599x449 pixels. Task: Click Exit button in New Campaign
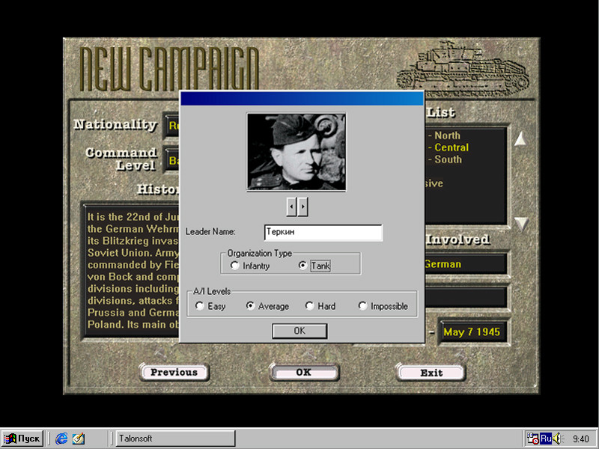coord(431,373)
